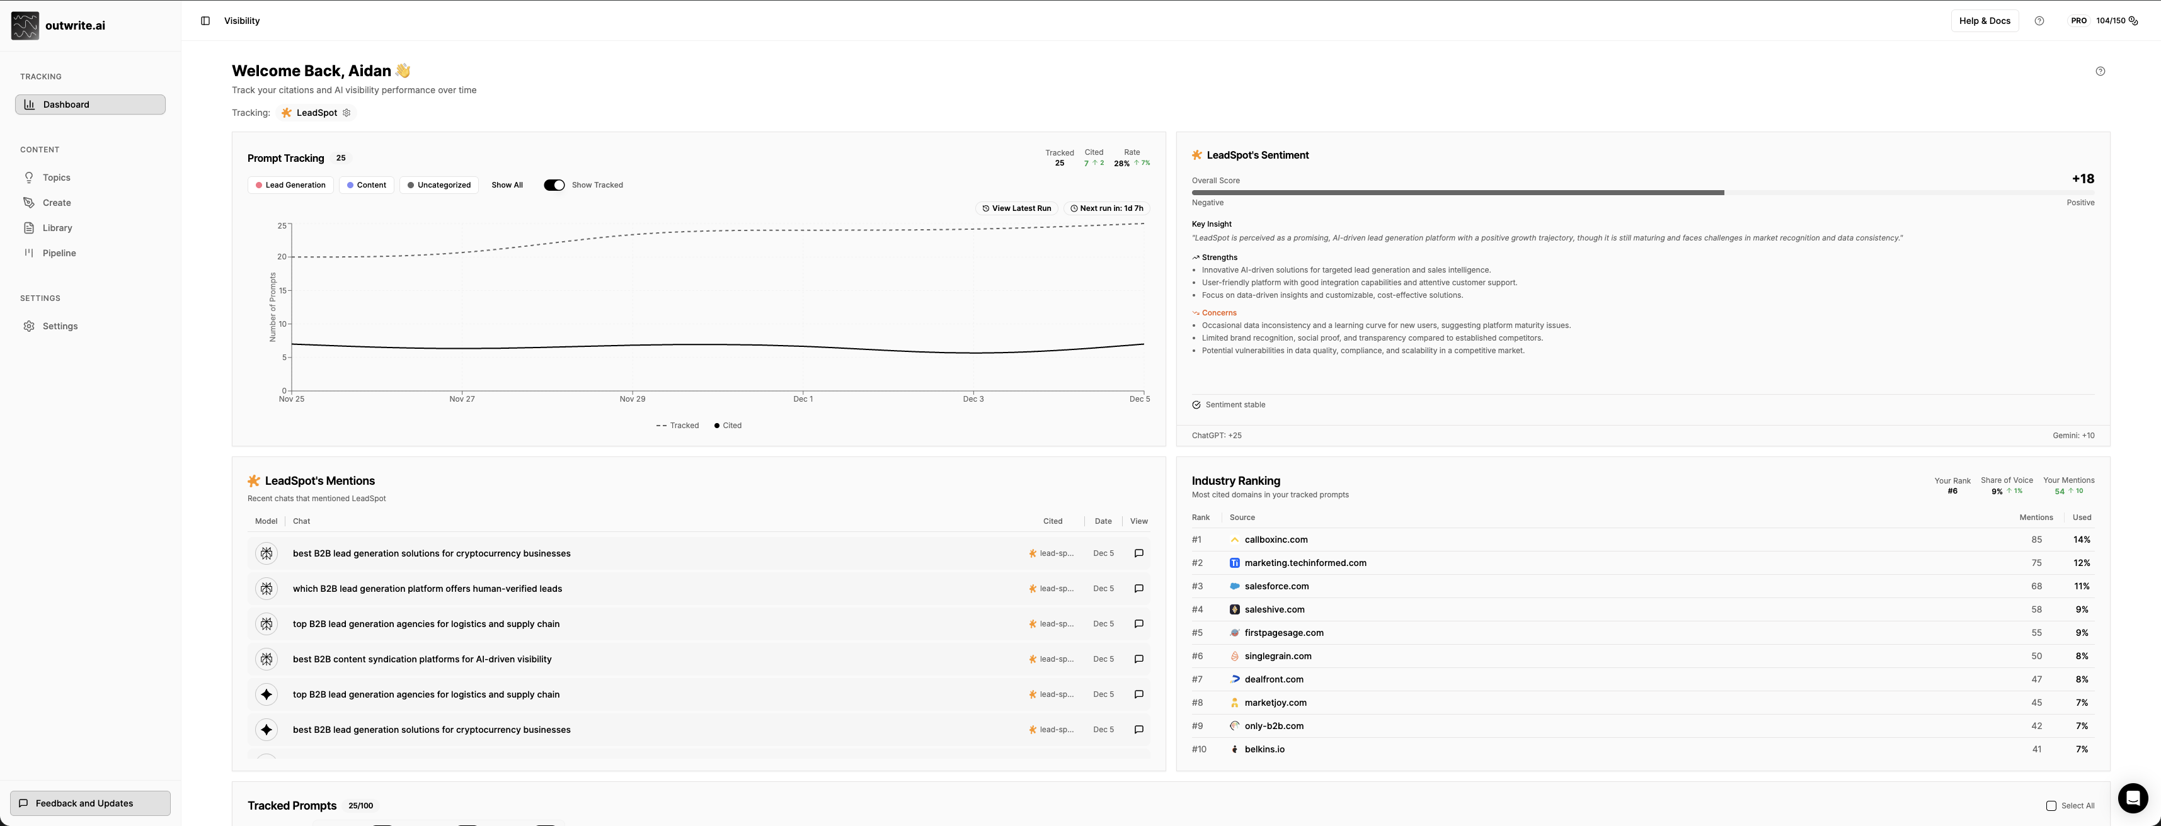Go to Pipeline in the sidebar
2161x826 pixels.
click(59, 253)
